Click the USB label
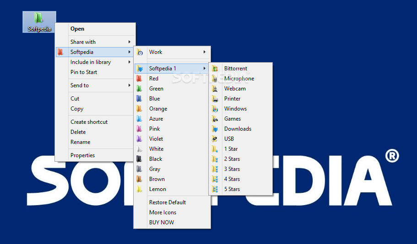 [x=229, y=139]
